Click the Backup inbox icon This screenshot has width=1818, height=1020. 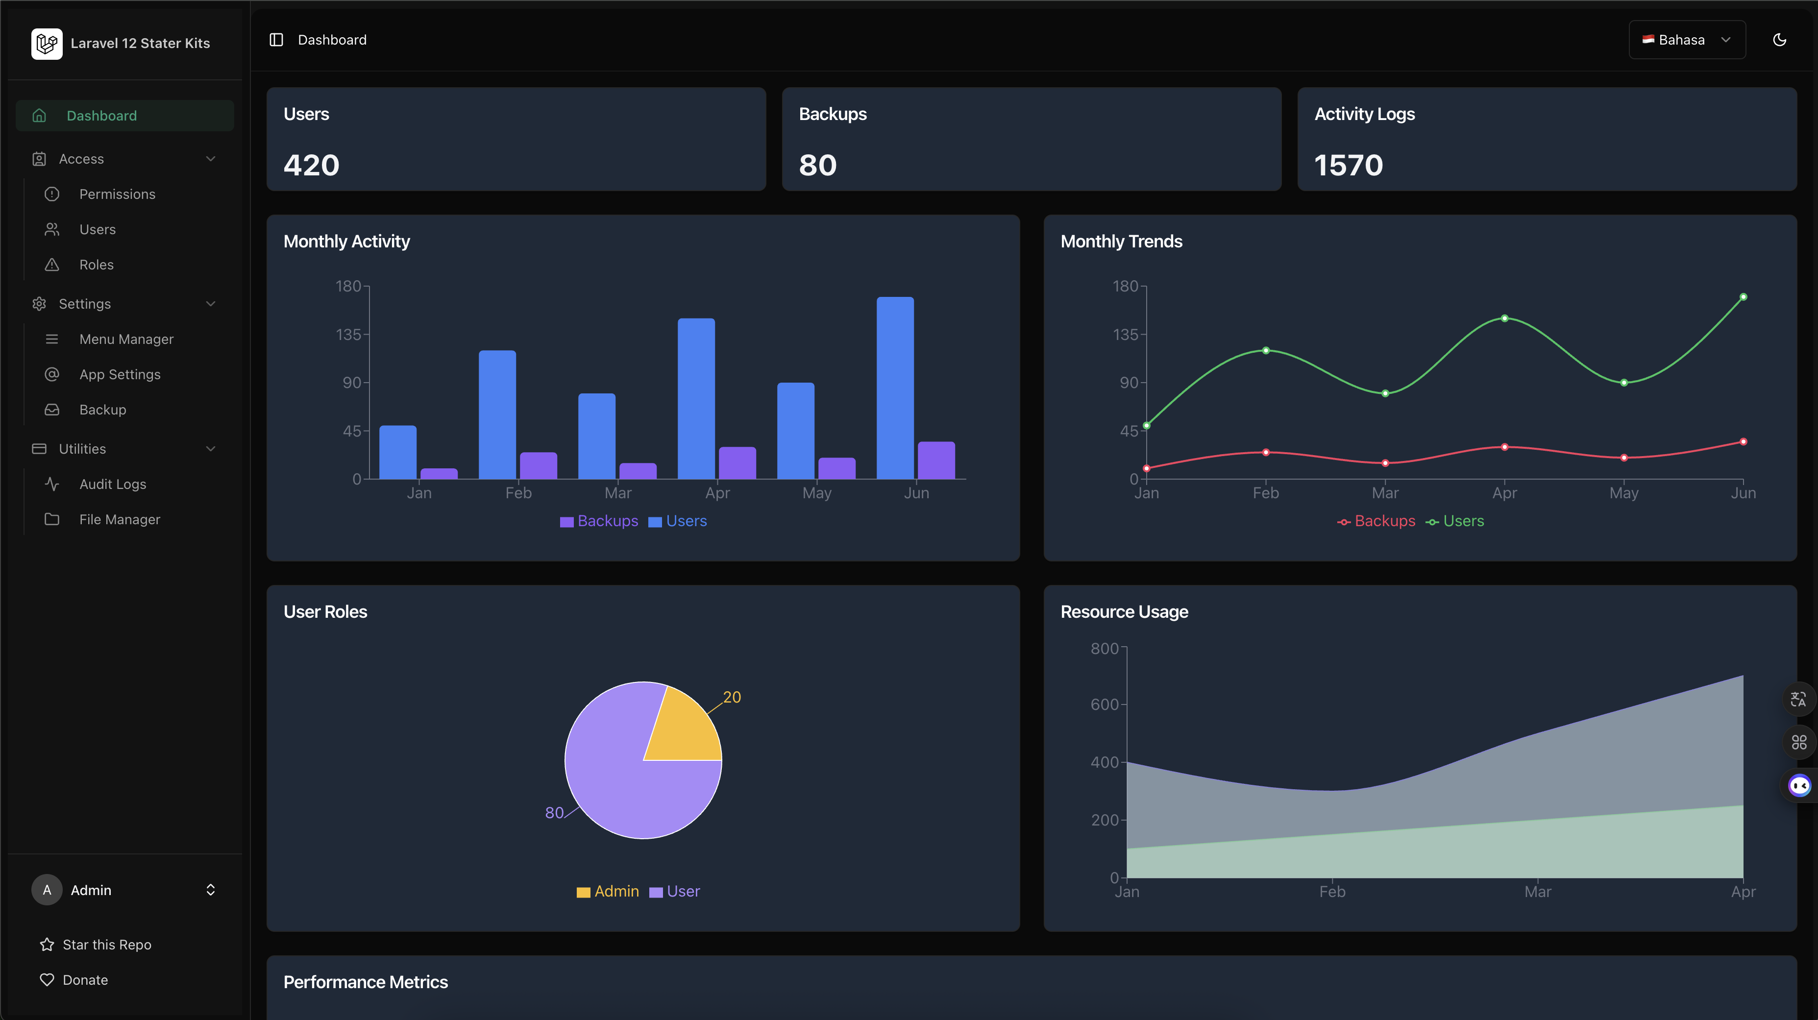click(52, 409)
